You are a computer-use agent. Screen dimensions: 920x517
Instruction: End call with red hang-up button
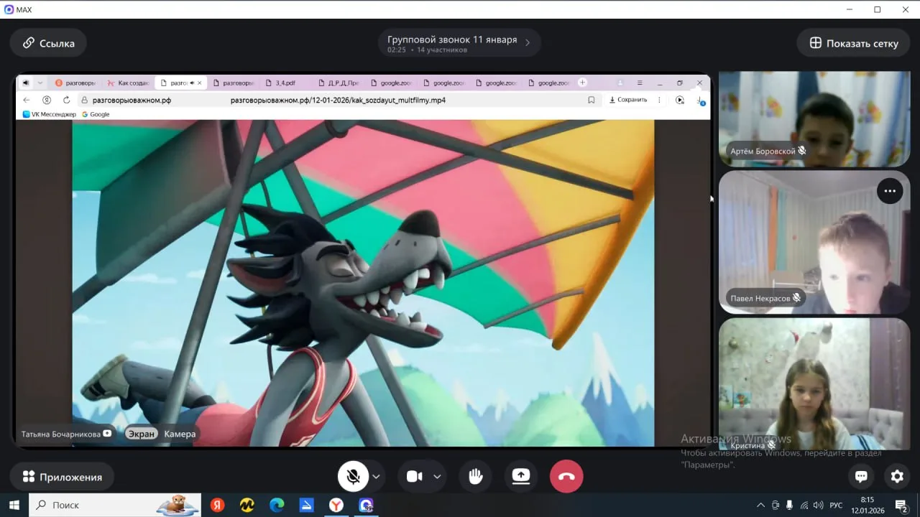(566, 477)
